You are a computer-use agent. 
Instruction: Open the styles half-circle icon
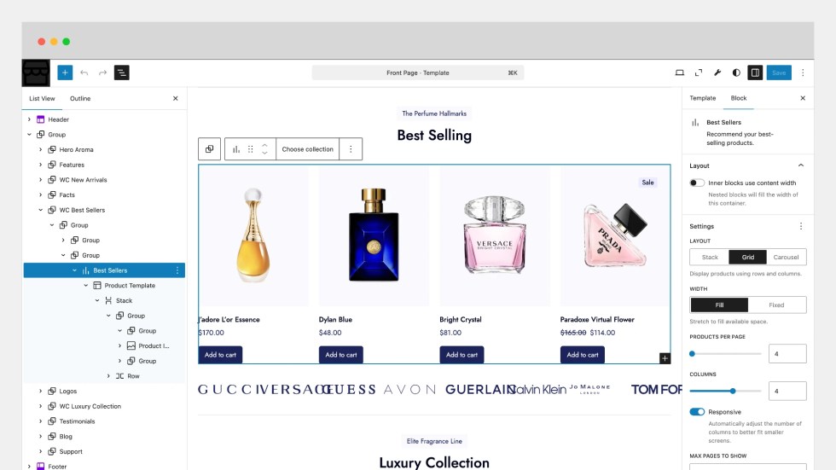coord(736,73)
